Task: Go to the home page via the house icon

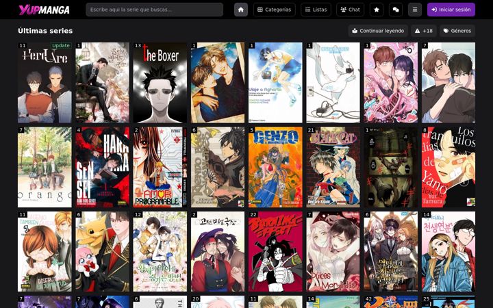Action: 241,10
